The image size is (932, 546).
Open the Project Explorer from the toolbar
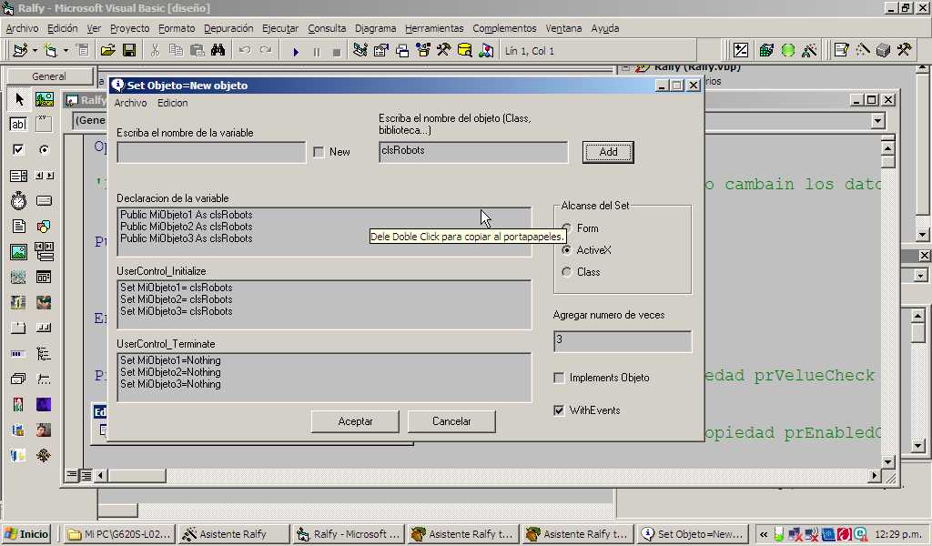[360, 50]
